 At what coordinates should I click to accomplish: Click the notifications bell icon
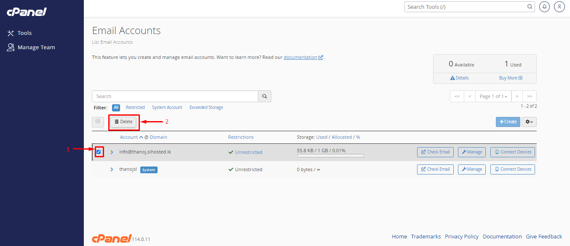[544, 7]
